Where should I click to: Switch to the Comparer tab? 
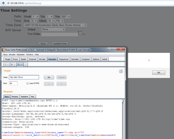click(86, 59)
